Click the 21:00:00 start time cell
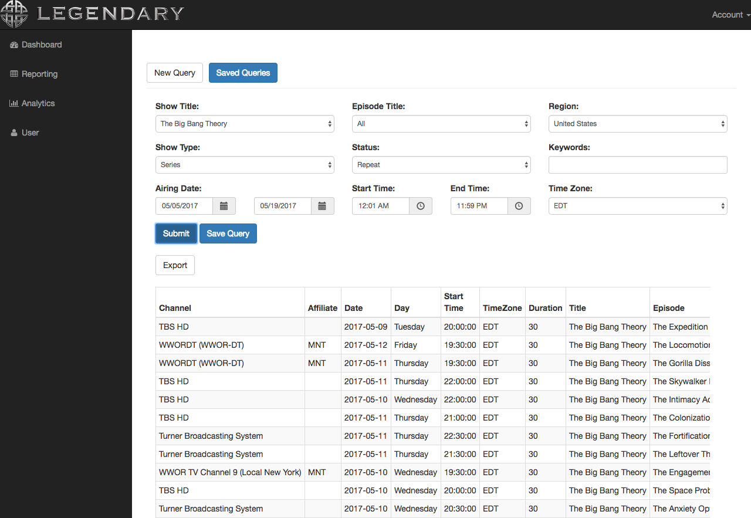This screenshot has height=518, width=751. coord(460,418)
